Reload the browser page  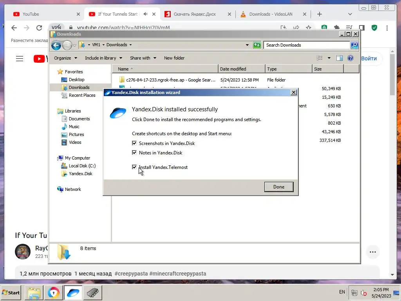[x=39, y=28]
